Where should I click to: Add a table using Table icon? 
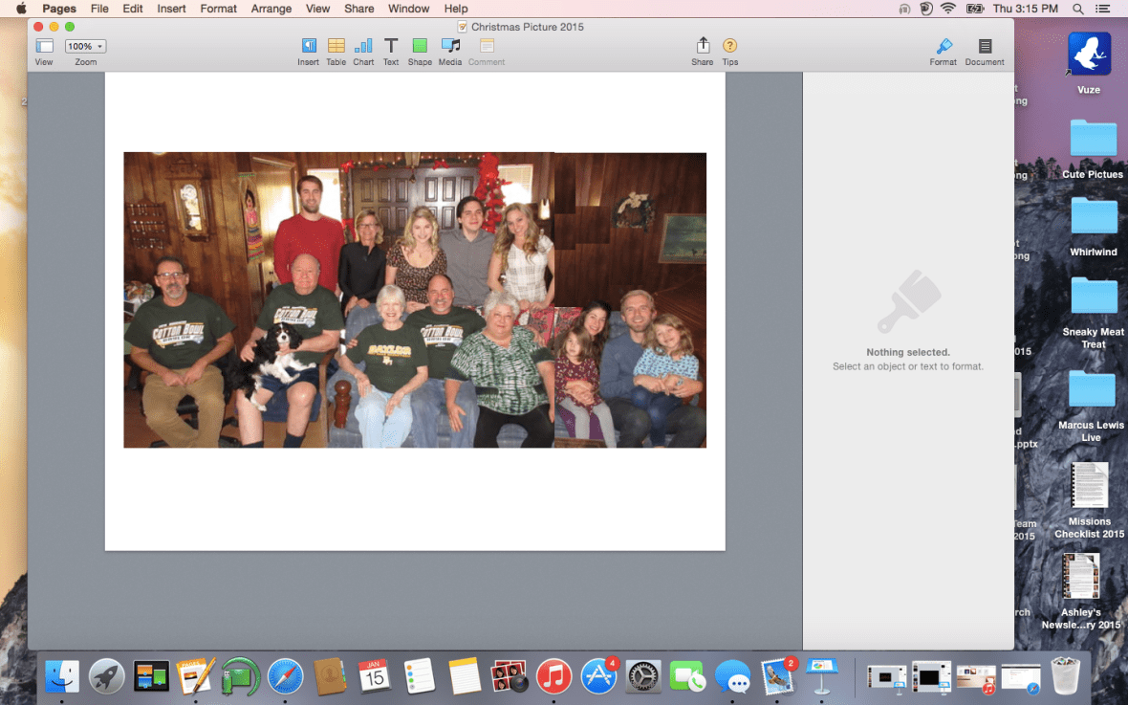[336, 46]
